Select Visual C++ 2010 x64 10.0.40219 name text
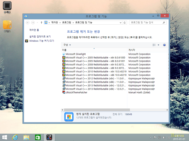189x141 pixels. 96,71
